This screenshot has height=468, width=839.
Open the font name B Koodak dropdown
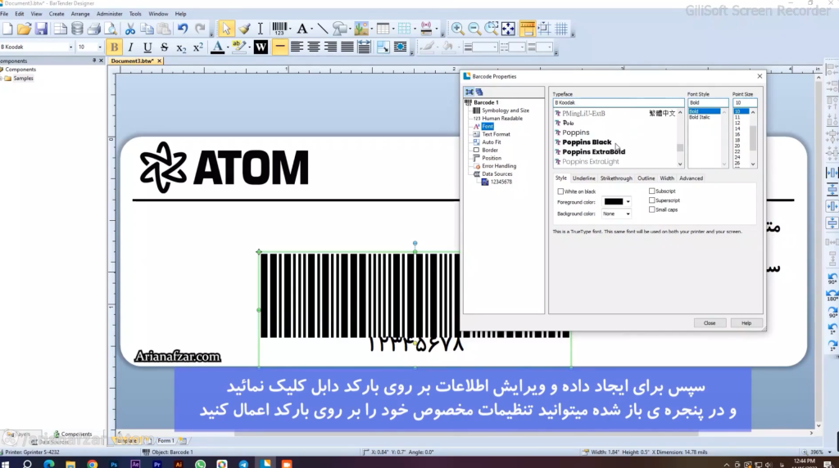click(70, 47)
